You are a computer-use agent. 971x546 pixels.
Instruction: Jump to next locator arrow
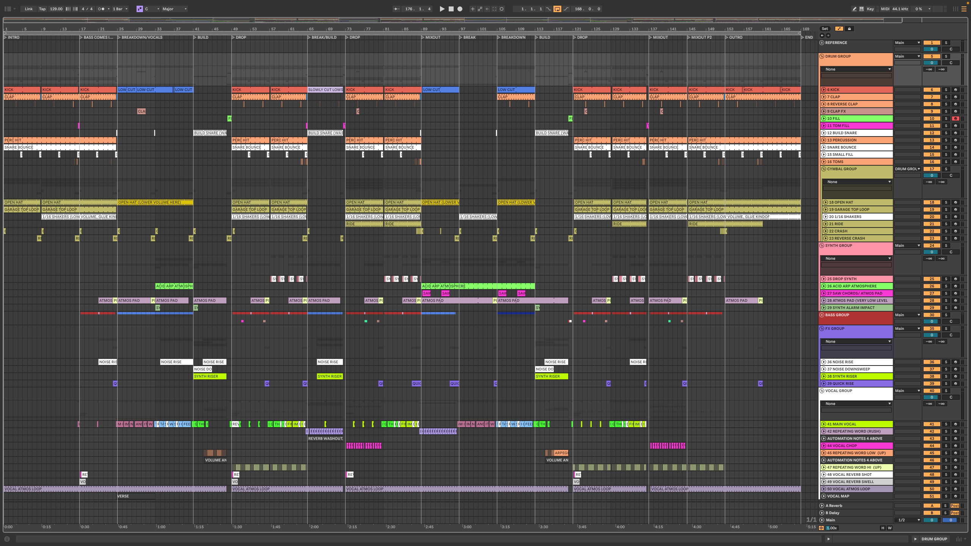coord(828,35)
